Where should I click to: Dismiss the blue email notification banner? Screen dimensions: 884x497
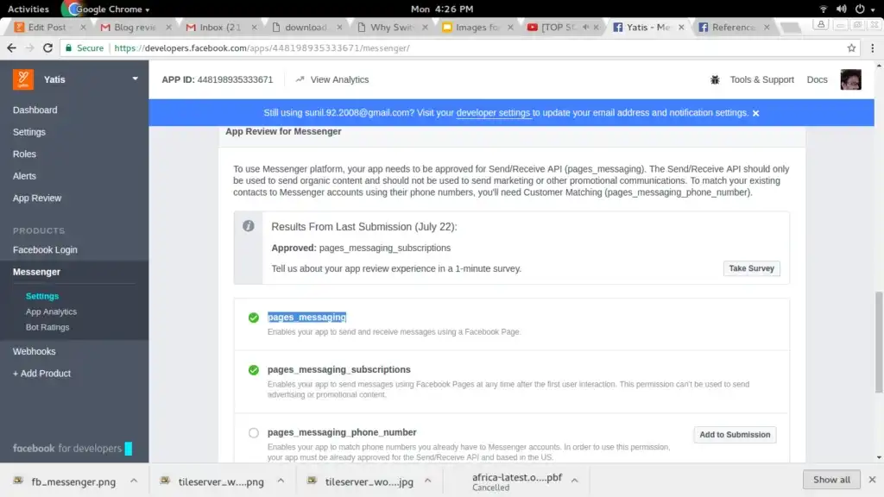756,113
